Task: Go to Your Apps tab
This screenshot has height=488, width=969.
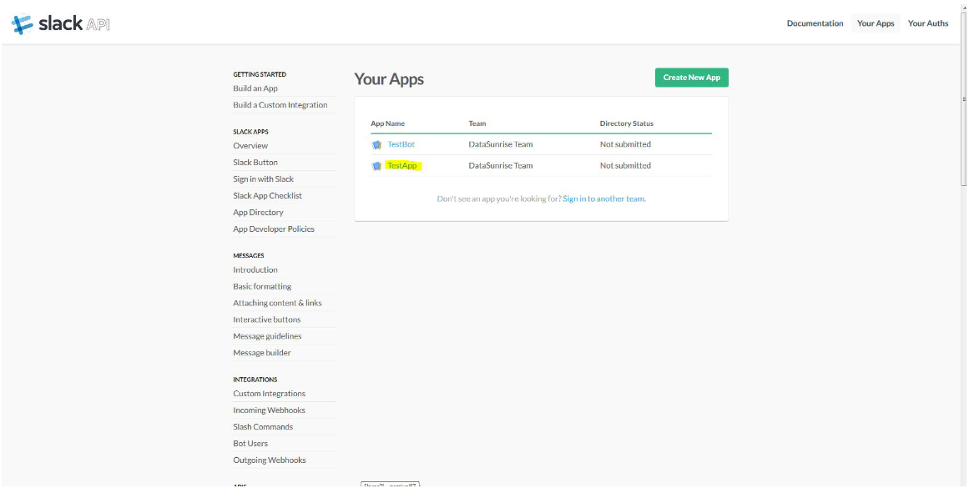Action: [x=875, y=23]
